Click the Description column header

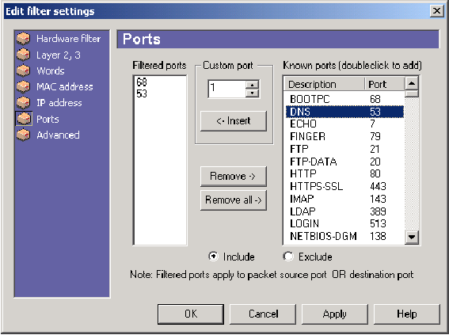325,84
